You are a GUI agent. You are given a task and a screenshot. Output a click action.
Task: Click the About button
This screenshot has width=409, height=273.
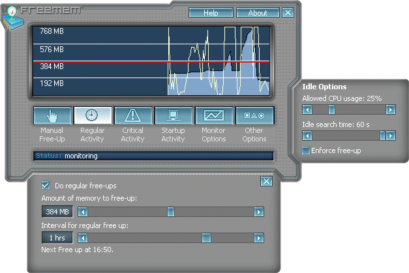[258, 12]
